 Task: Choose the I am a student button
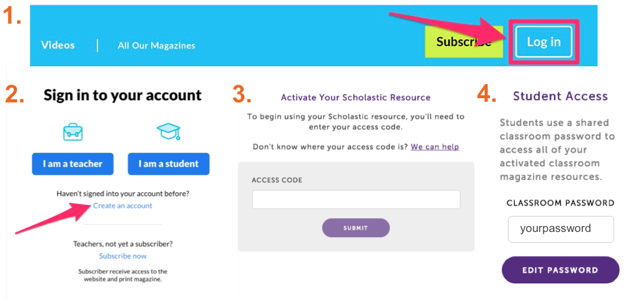(x=168, y=164)
